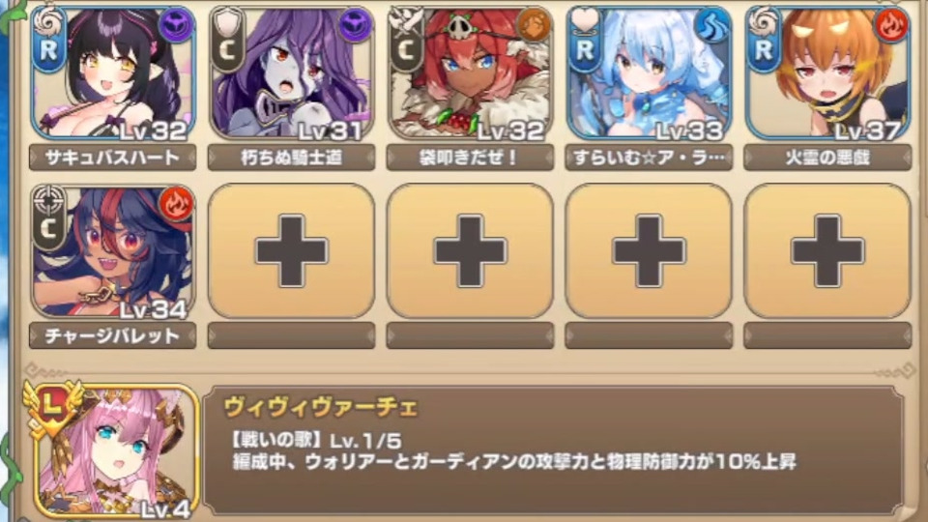Select the 朽ちぬ騎士道 Lv31 character card

[x=291, y=72]
